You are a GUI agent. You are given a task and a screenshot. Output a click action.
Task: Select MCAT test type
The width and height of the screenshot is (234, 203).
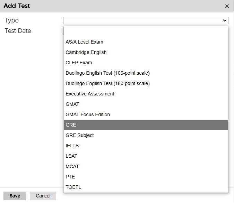146,166
